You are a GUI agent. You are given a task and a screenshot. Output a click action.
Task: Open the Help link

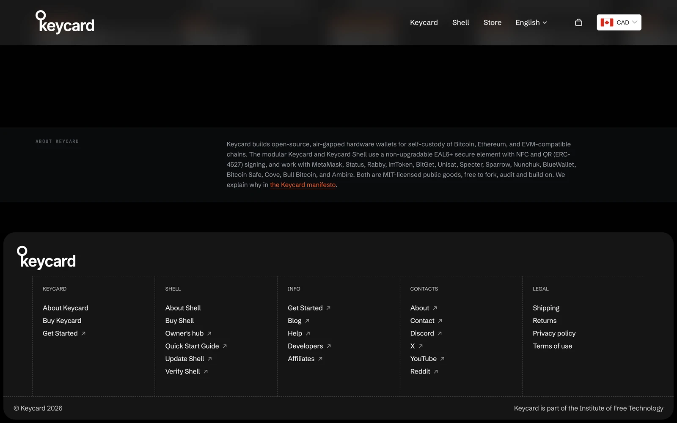295,333
